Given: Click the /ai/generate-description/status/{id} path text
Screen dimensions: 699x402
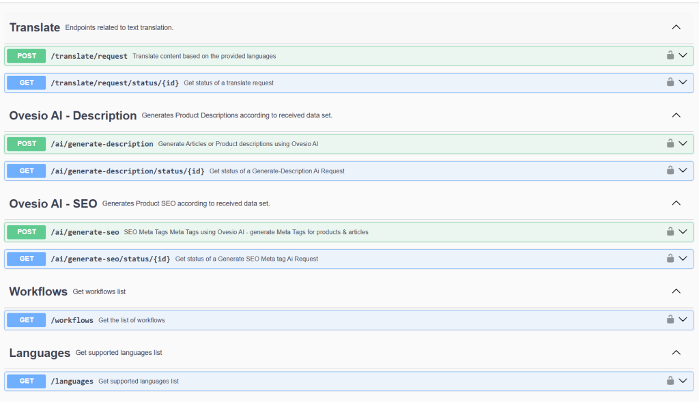Looking at the screenshot, I should [128, 171].
